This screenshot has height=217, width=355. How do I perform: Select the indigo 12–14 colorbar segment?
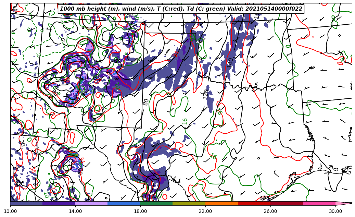coord(59,203)
